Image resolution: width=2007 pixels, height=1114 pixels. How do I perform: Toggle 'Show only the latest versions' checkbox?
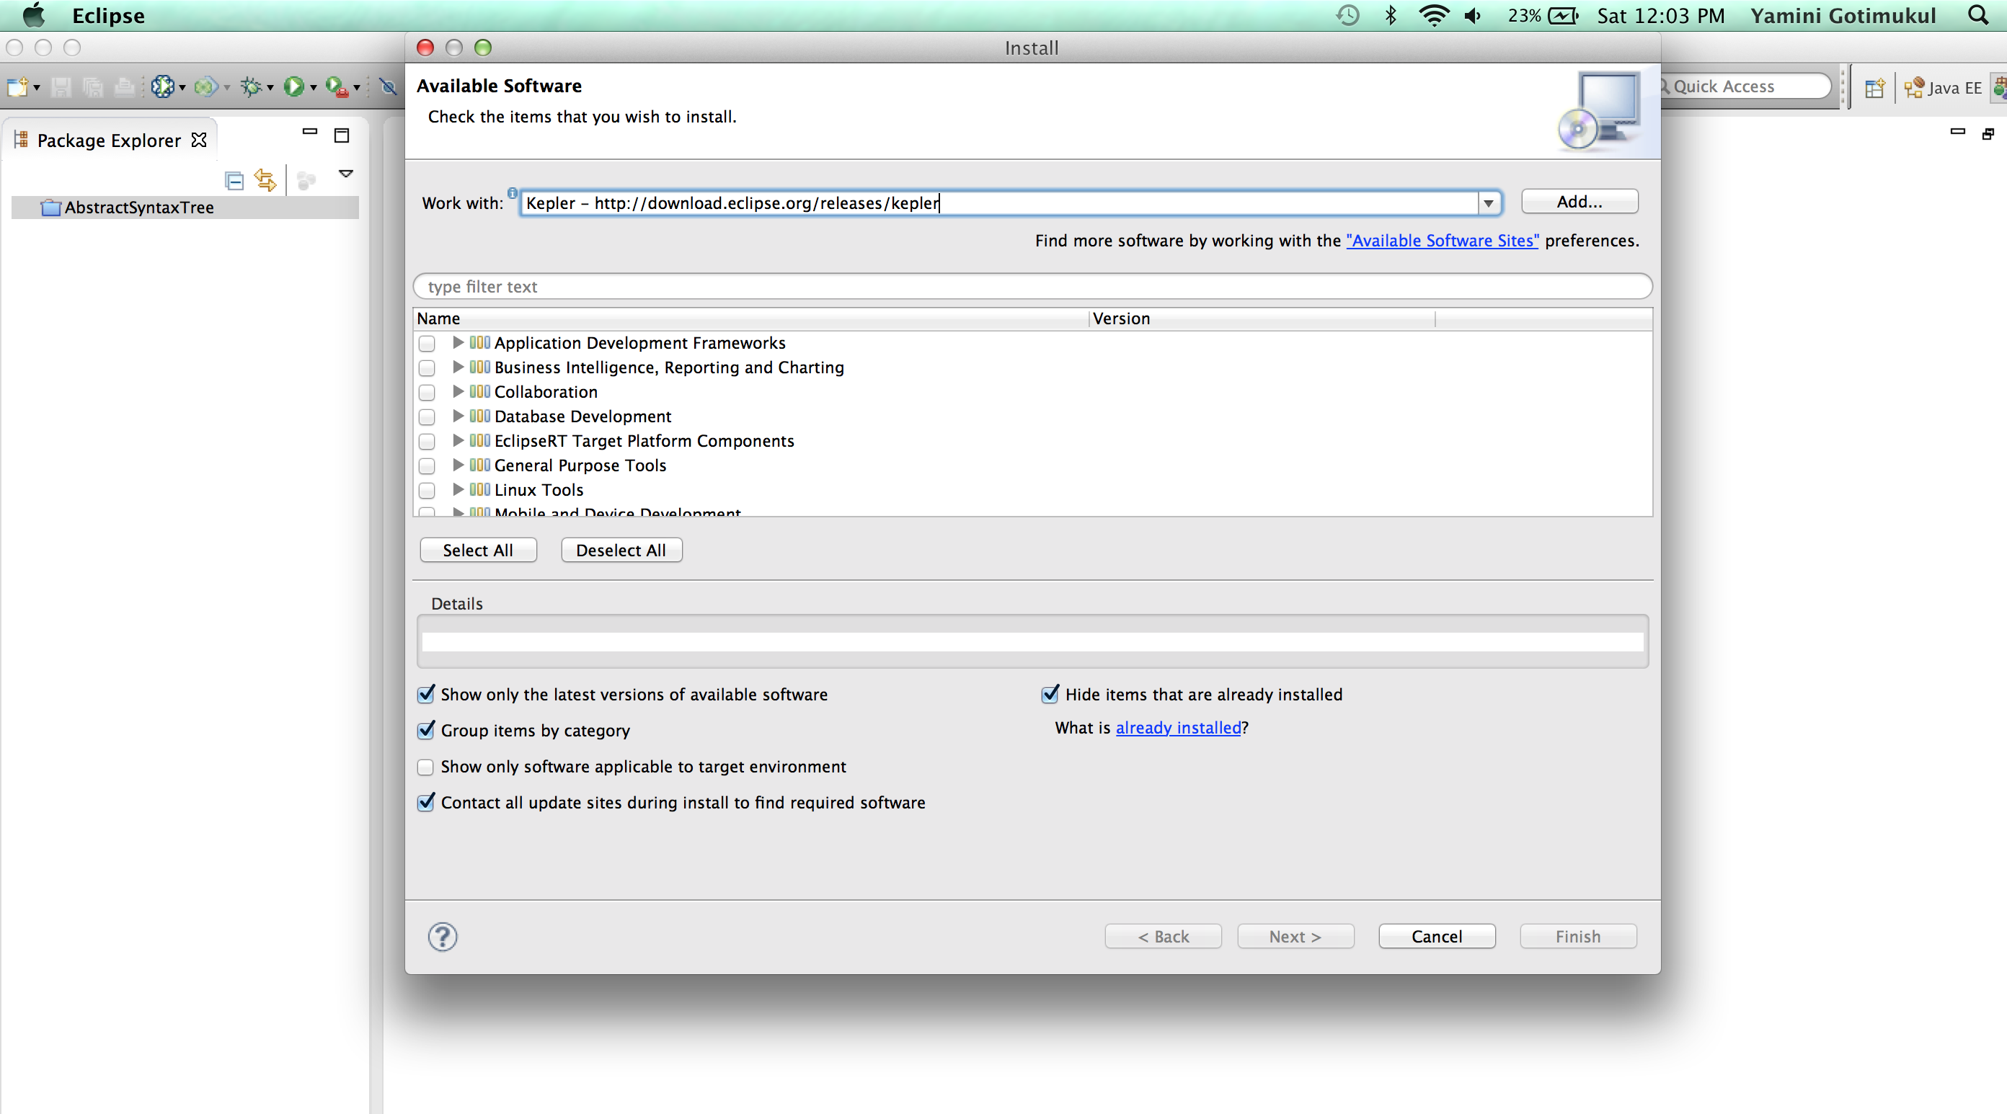[425, 694]
